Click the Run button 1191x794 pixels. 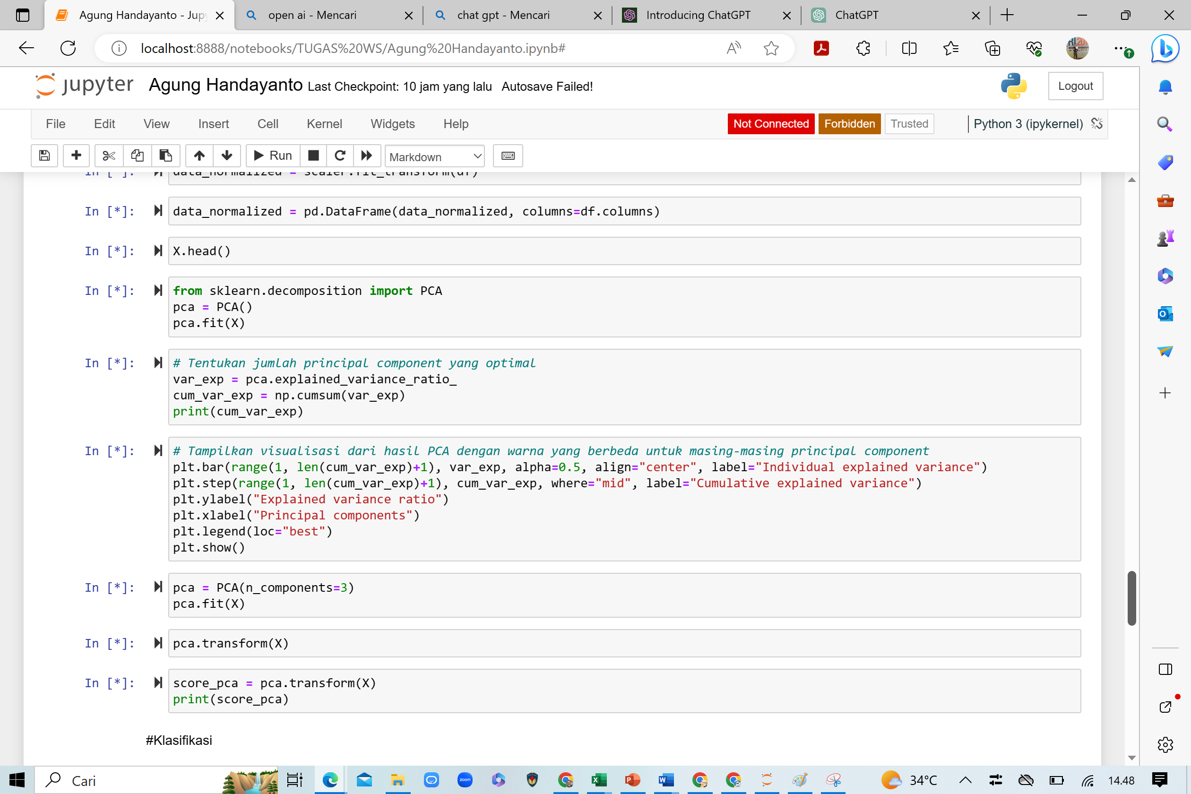click(273, 155)
